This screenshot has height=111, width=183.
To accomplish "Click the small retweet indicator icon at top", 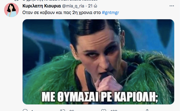I will pyautogui.click(x=17, y=0).
